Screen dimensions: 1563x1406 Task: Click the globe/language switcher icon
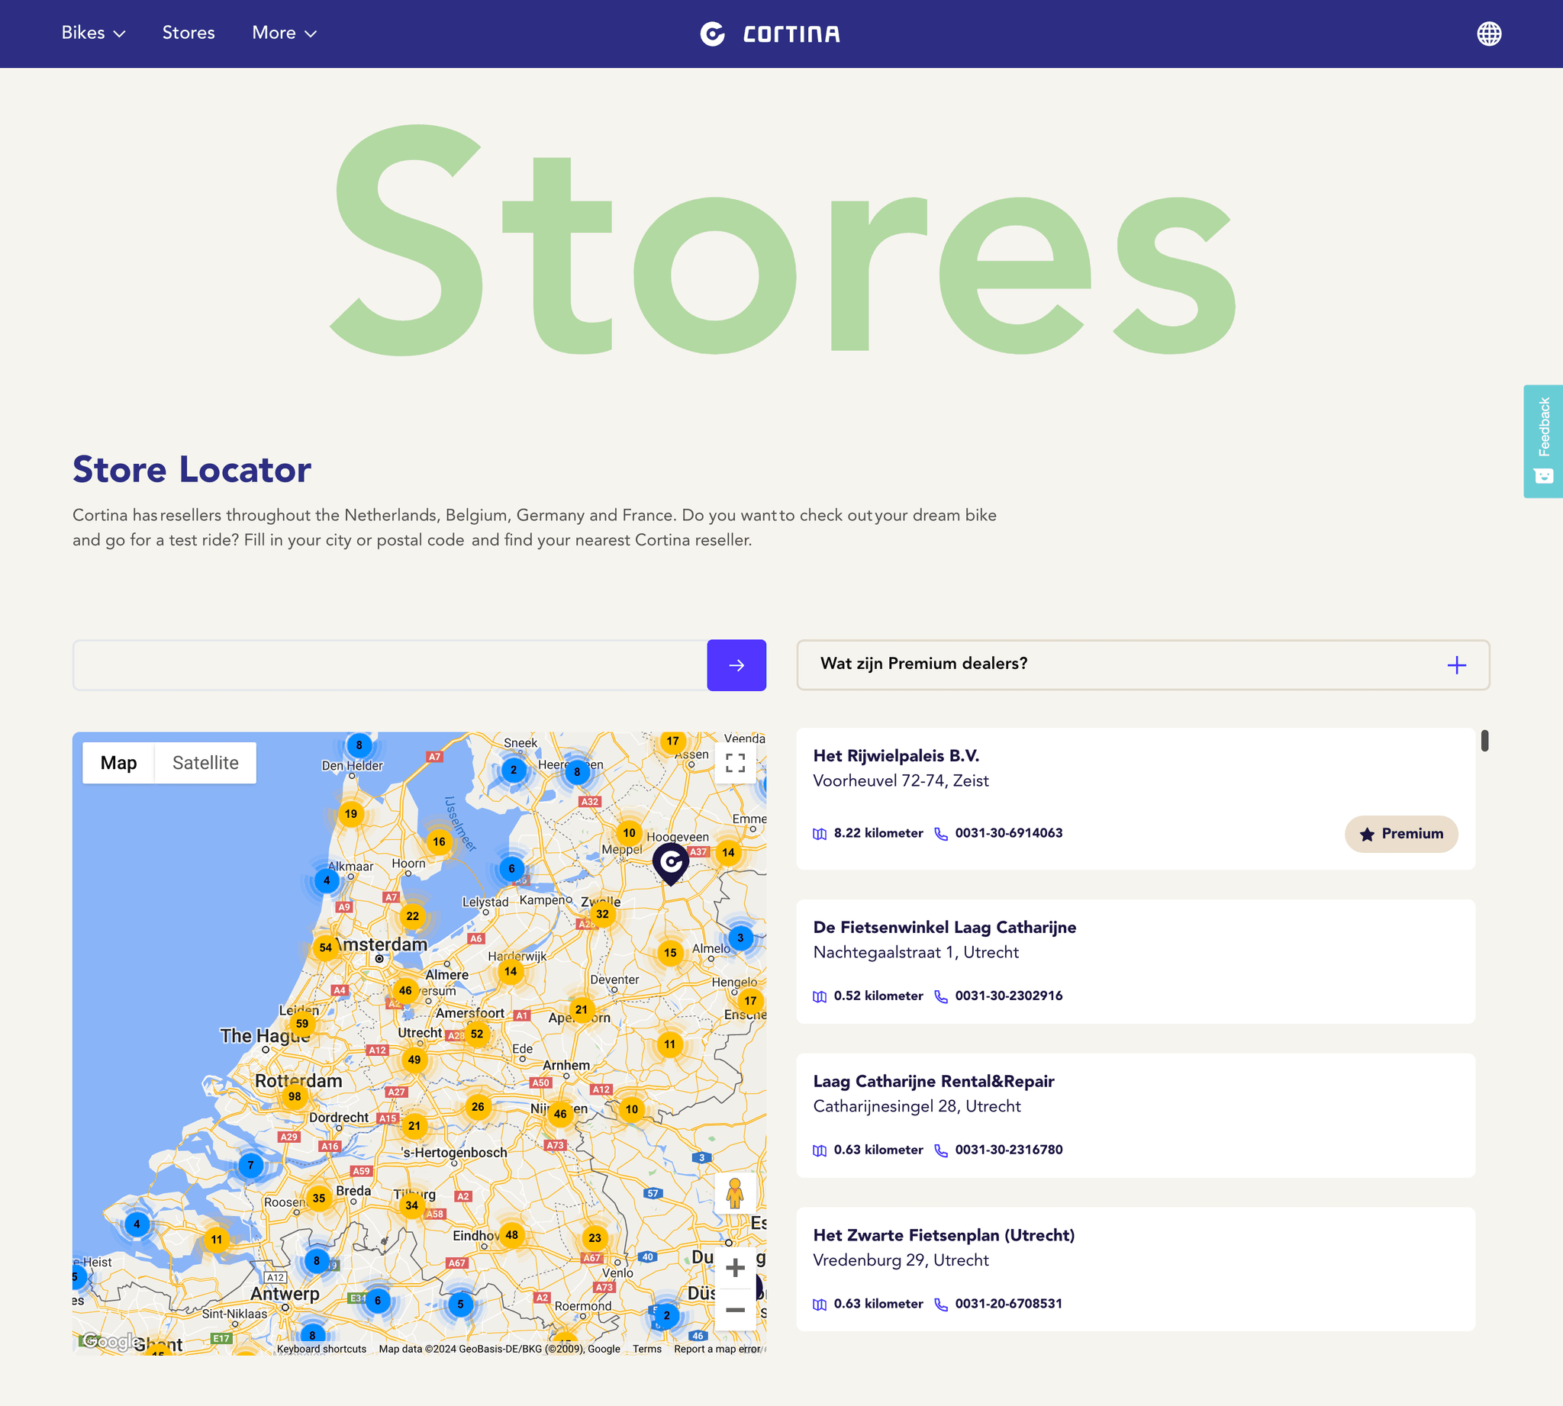tap(1488, 33)
